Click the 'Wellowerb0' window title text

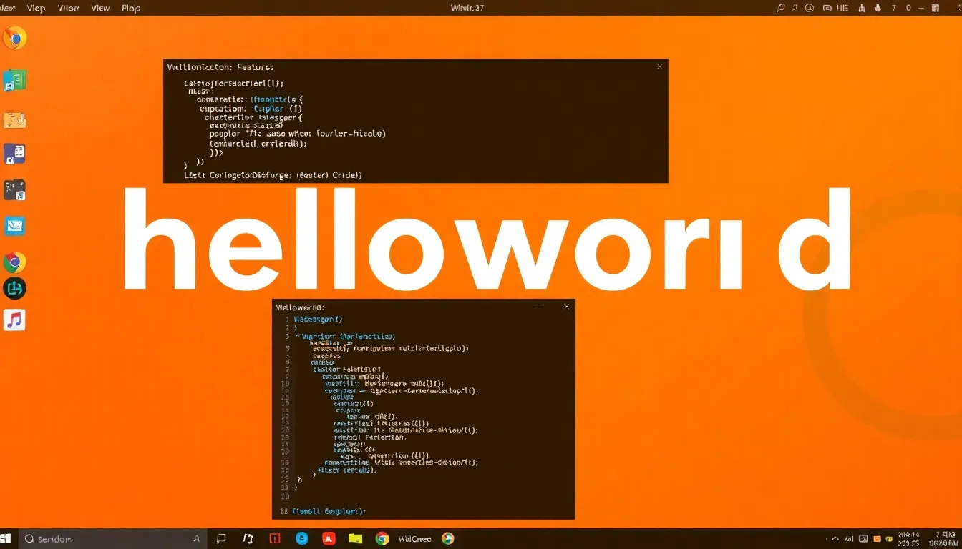(x=300, y=307)
